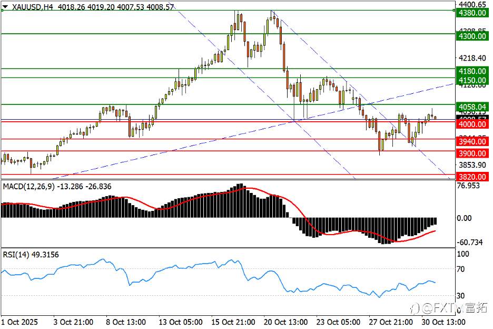Select the 4058.04 green price label
Screen dimensions: 493x329
[472, 107]
